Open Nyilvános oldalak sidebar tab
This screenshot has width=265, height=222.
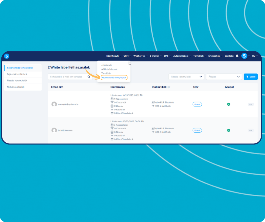click(x=23, y=87)
